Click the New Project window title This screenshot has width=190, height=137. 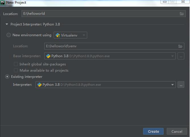pos(16,3)
